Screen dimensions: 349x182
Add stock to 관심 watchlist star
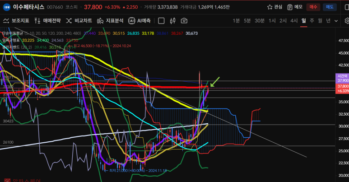[270, 7]
